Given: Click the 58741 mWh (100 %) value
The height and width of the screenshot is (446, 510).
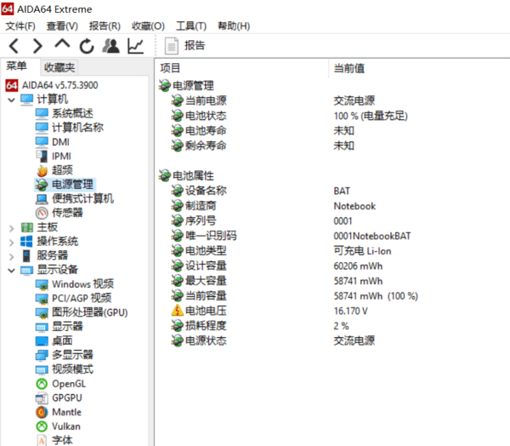Looking at the screenshot, I should point(376,296).
